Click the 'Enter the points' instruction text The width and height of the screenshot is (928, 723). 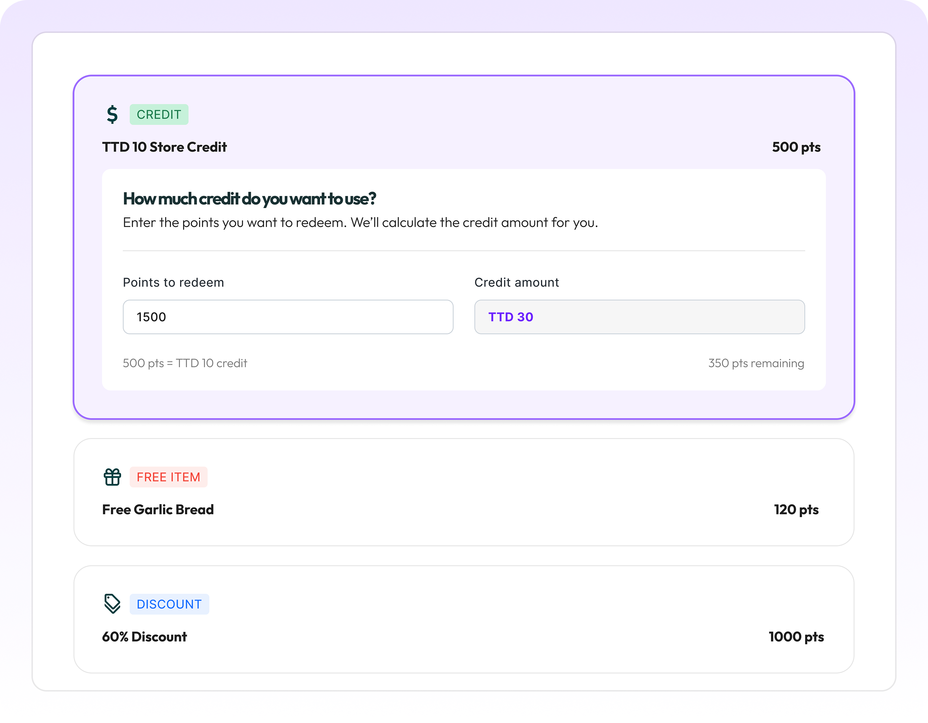pyautogui.click(x=360, y=223)
